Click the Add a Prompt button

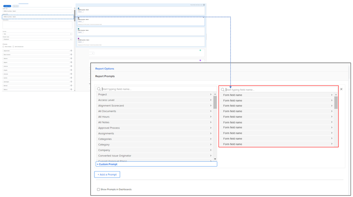coord(107,174)
